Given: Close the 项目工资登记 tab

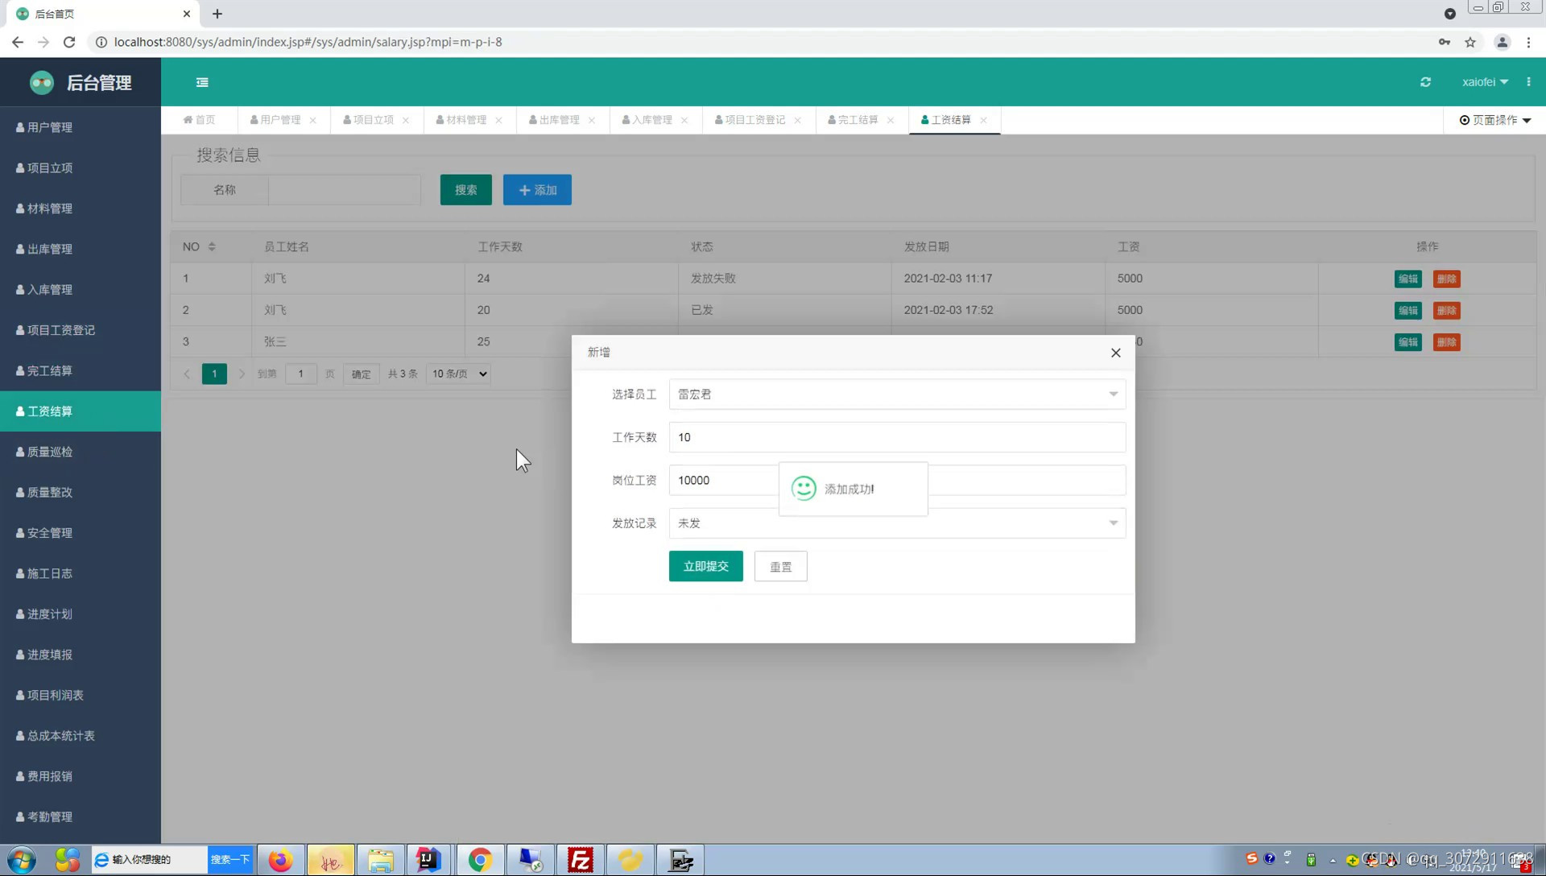Looking at the screenshot, I should (798, 120).
